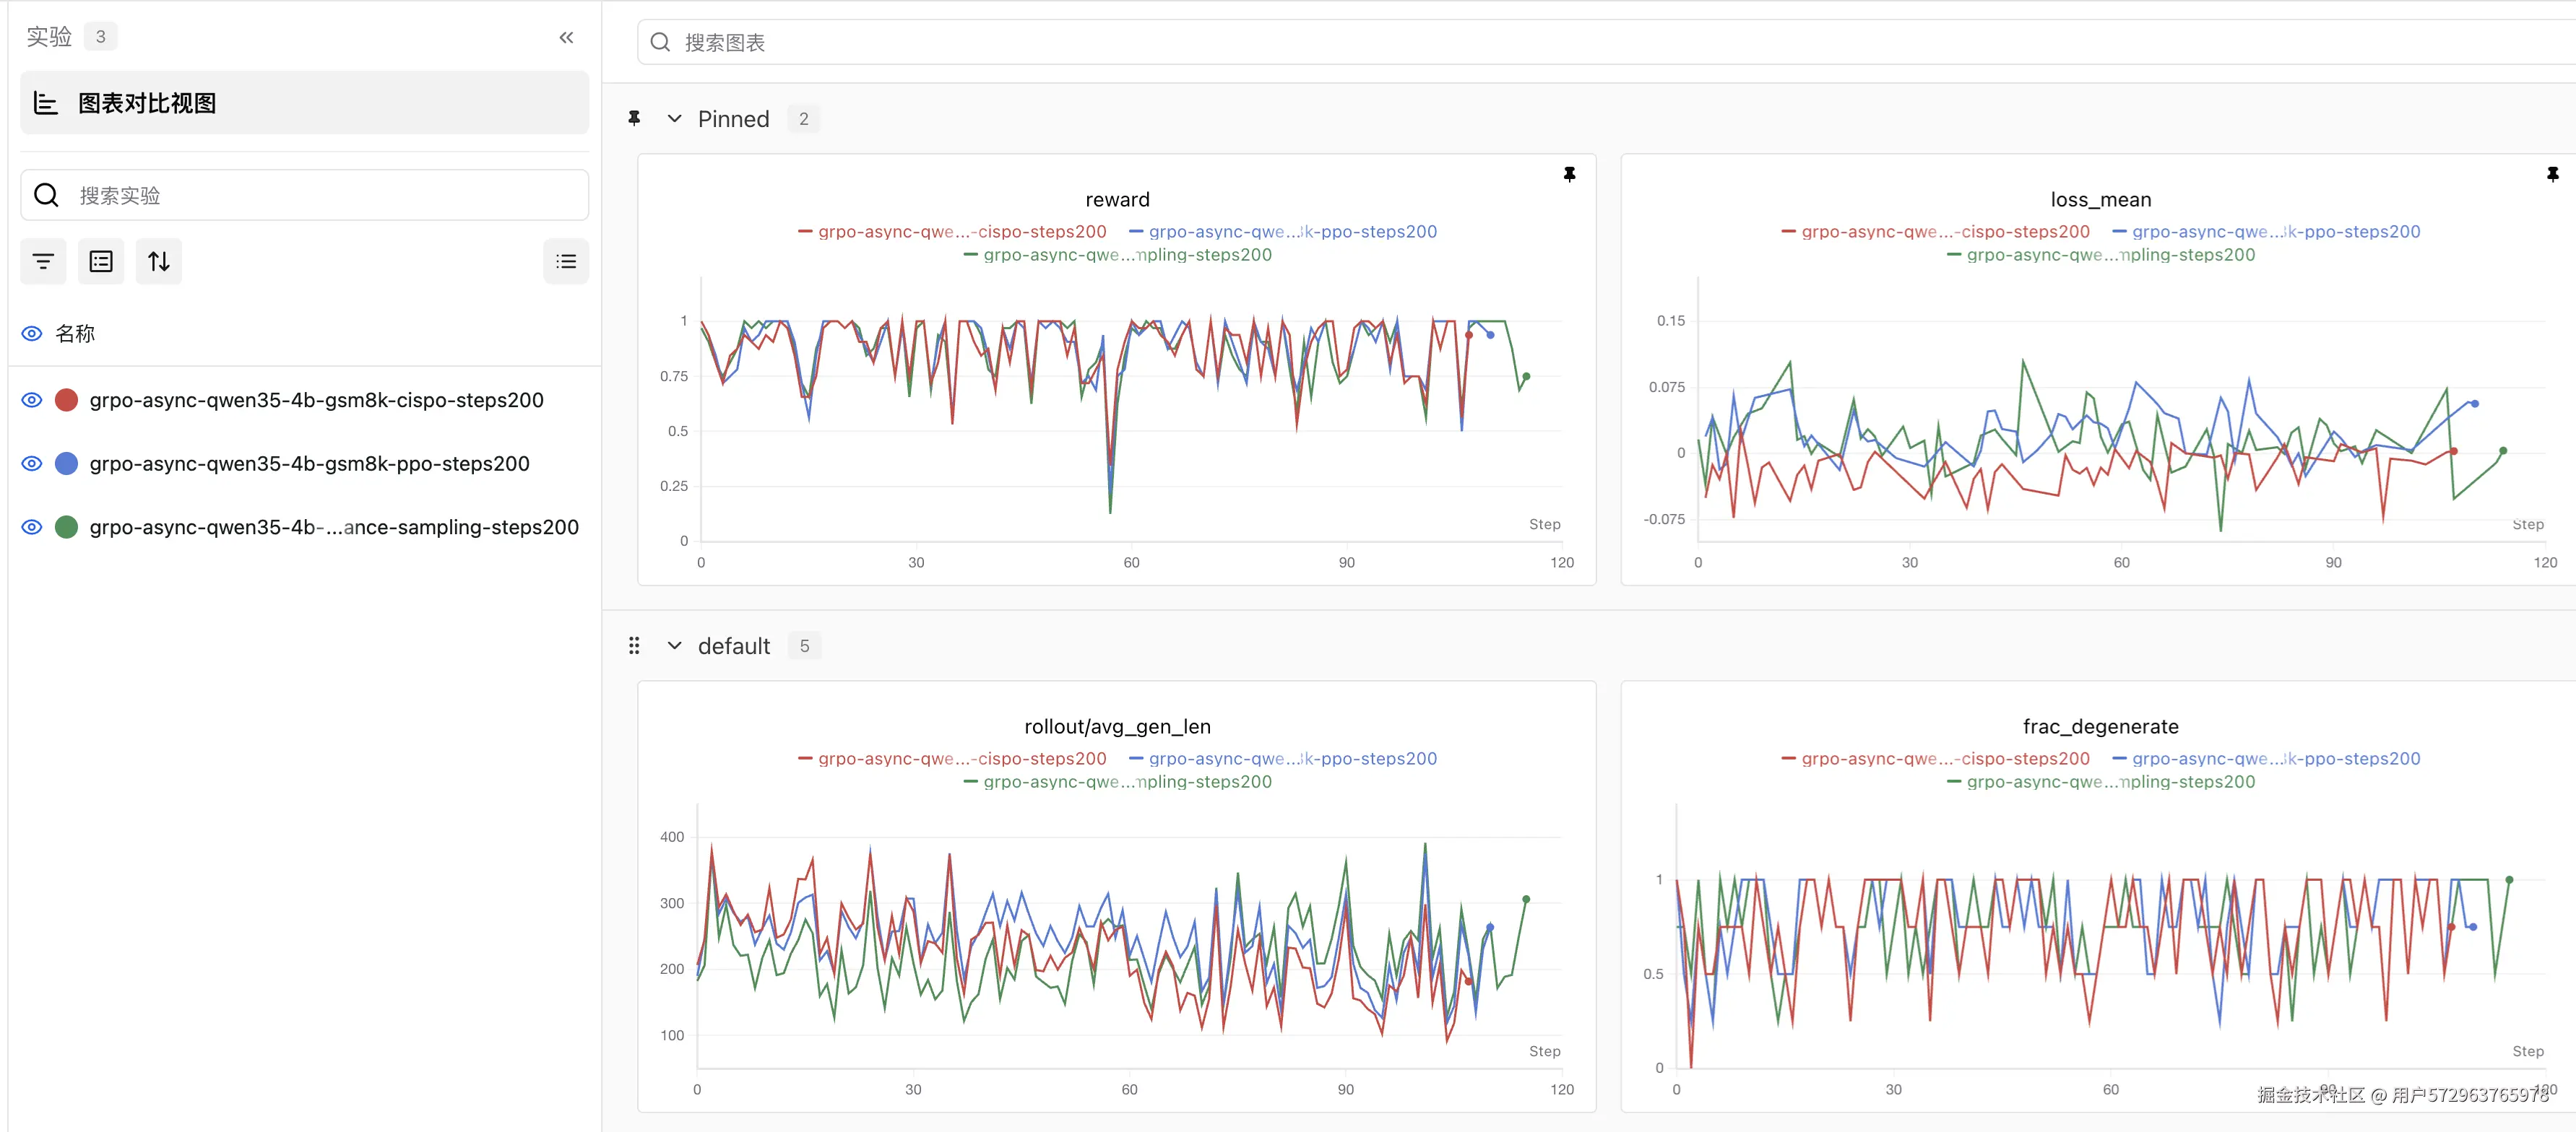The height and width of the screenshot is (1132, 2576).
Task: Click the drag handle of default section
Action: point(634,645)
